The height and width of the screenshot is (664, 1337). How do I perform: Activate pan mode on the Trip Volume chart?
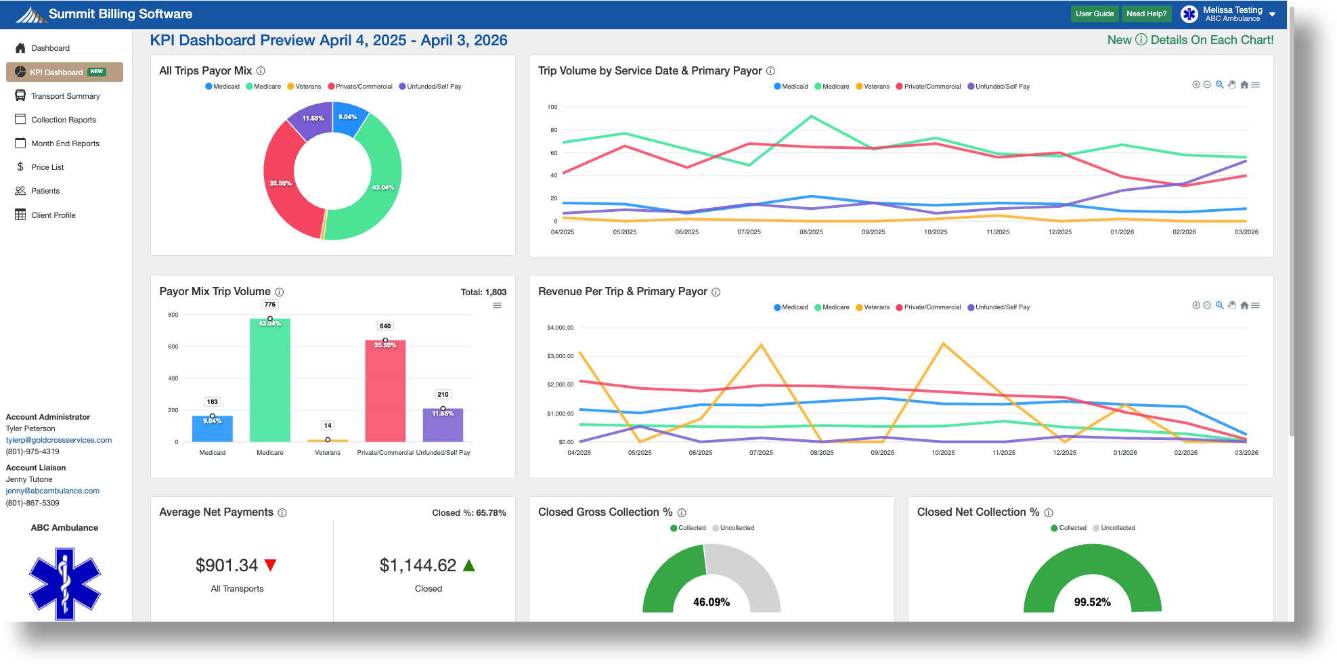pos(1231,85)
